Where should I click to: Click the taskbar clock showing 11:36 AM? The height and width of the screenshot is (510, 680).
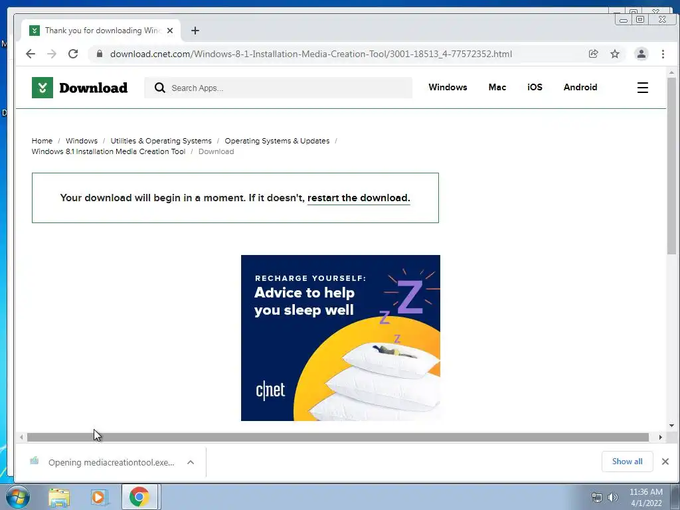tap(646, 497)
